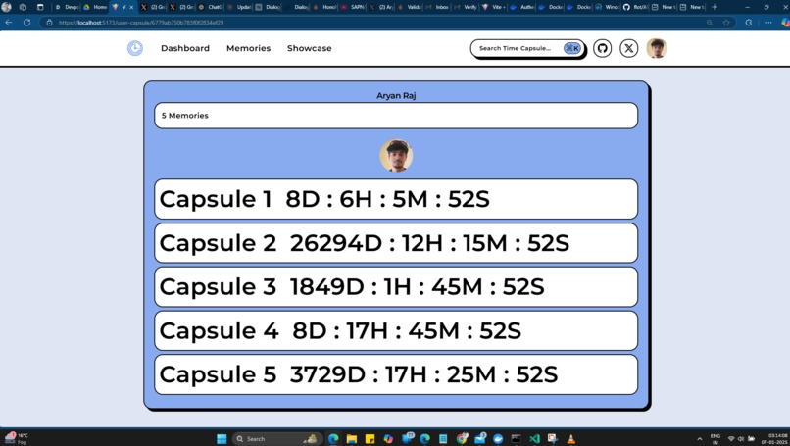The image size is (790, 446).
Task: Open Sticky Notes from taskbar
Action: tap(370, 438)
